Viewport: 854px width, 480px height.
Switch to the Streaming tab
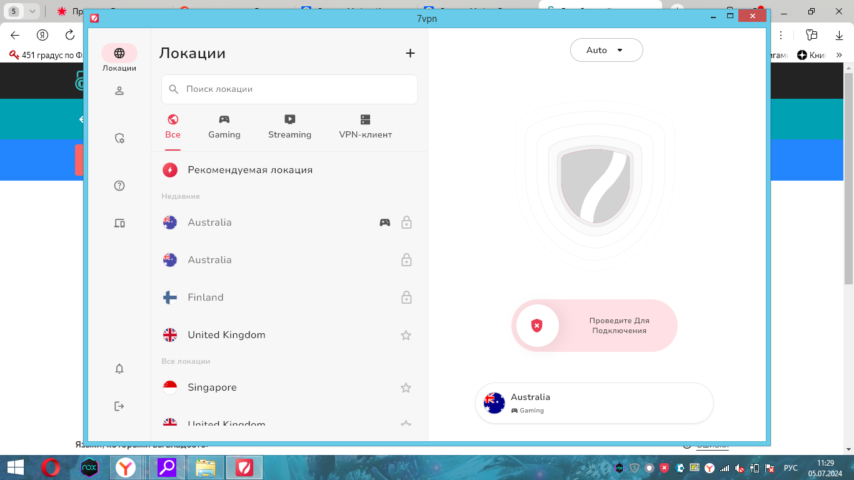point(289,127)
